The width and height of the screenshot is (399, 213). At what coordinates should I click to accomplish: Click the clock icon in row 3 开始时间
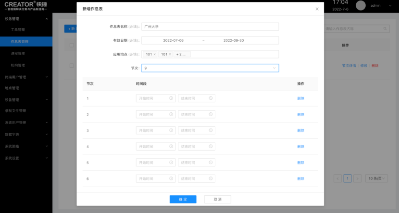pos(171,130)
